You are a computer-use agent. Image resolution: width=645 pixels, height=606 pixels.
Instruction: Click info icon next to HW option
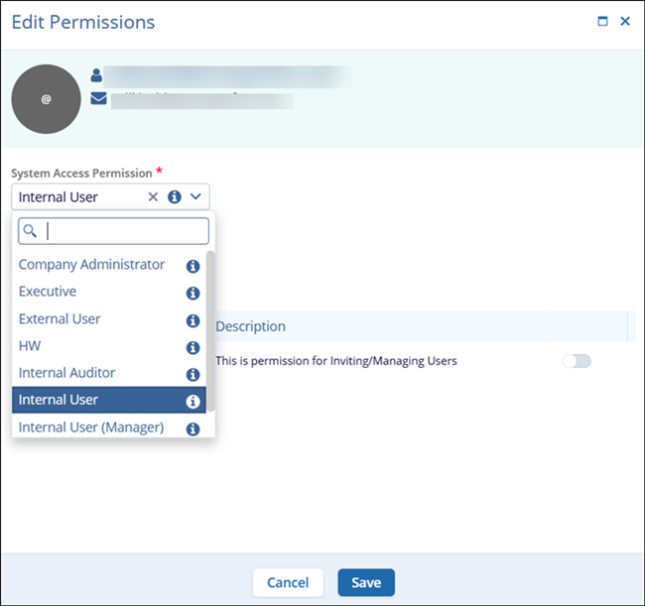pyautogui.click(x=193, y=348)
